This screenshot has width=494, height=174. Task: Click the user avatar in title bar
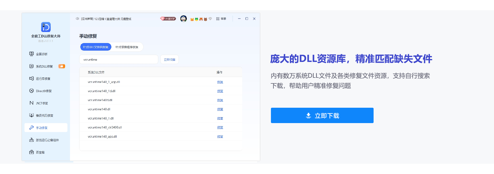click(x=183, y=19)
